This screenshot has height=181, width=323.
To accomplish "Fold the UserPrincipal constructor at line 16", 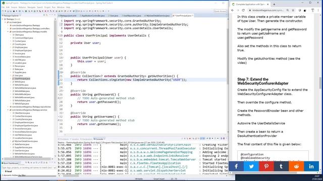I will tap(63, 58).
